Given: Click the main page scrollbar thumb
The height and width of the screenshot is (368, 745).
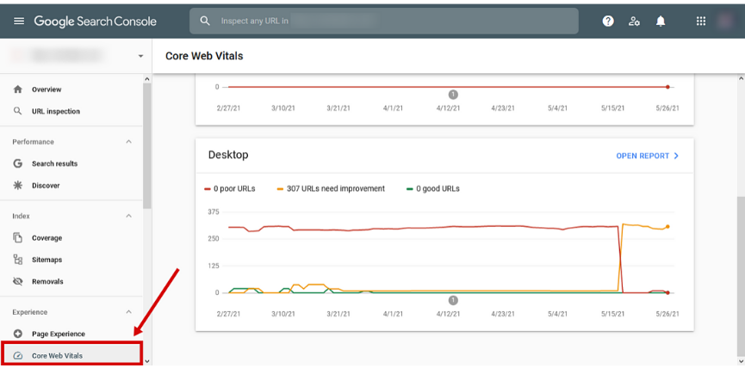Looking at the screenshot, I should click(x=741, y=277).
